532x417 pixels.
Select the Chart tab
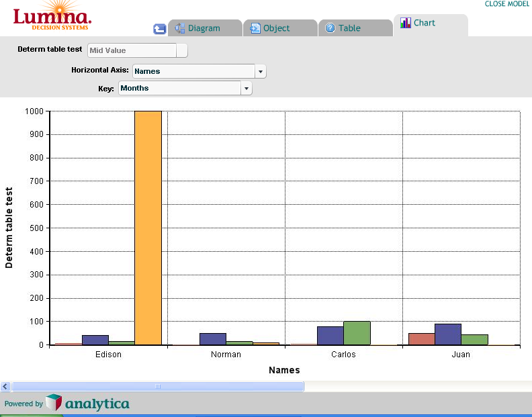(x=431, y=25)
